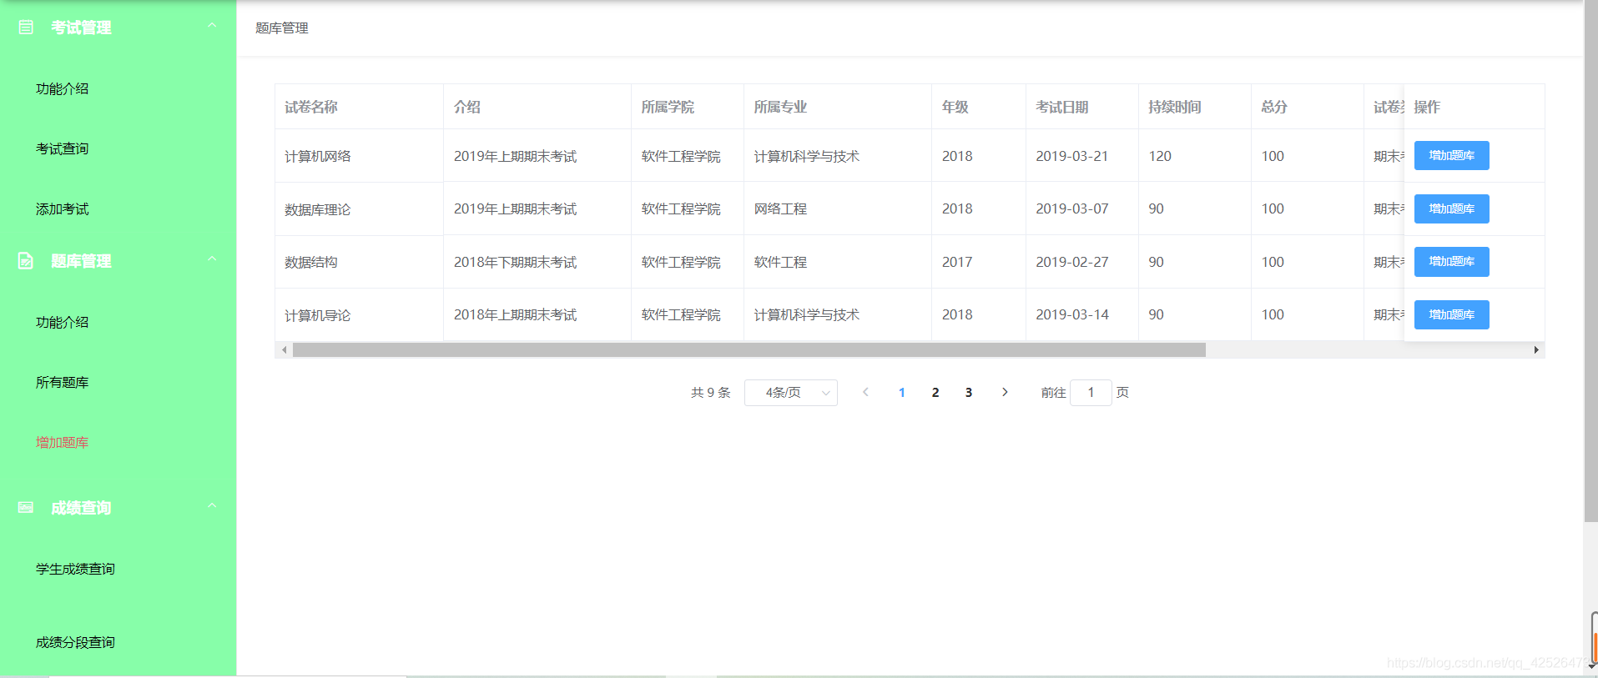Click the 题库管理 document icon in sidebar
This screenshot has height=678, width=1598.
tap(26, 261)
